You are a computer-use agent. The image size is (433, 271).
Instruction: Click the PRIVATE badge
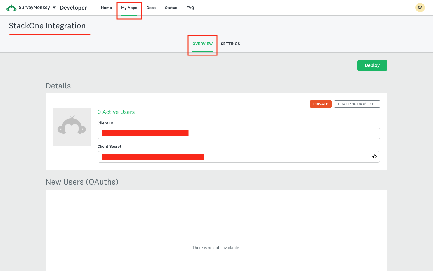pos(321,104)
